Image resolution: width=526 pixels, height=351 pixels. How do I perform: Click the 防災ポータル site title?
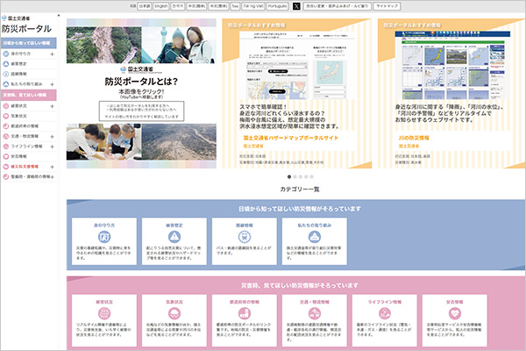pos(26,29)
